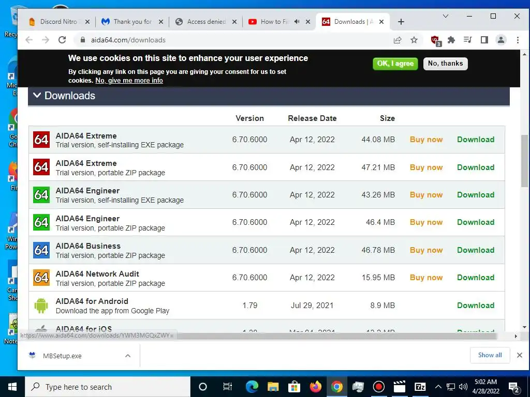Image resolution: width=530 pixels, height=397 pixels.
Task: Click Buy now for AIDA64 Extreme ZIP package
Action: (x=426, y=167)
